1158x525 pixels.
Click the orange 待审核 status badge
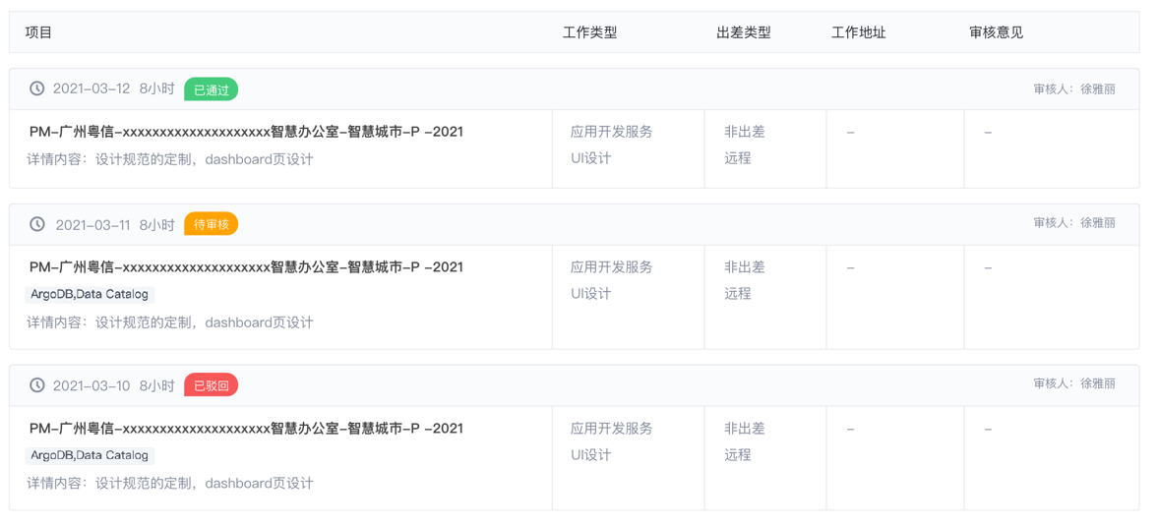coord(211,224)
